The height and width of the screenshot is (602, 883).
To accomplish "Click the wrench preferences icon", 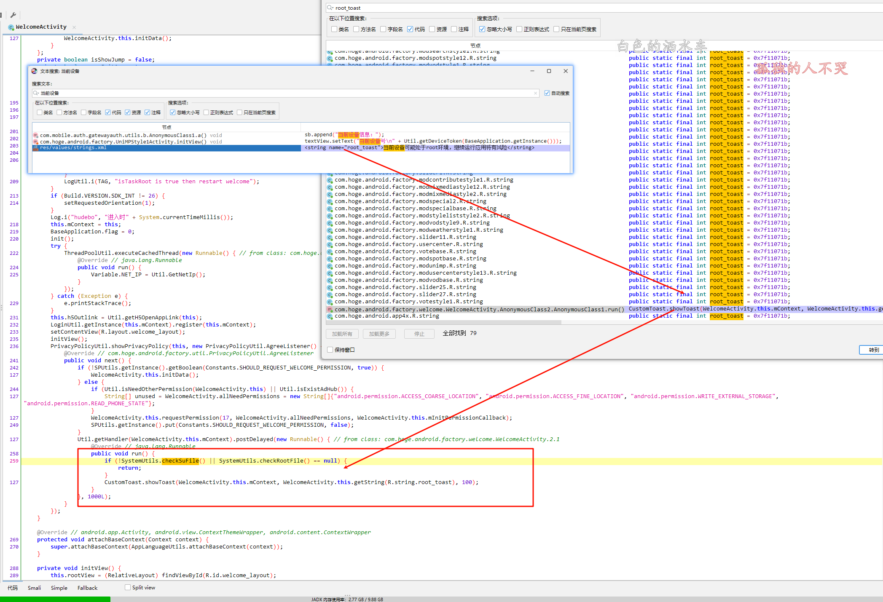I will pos(13,15).
